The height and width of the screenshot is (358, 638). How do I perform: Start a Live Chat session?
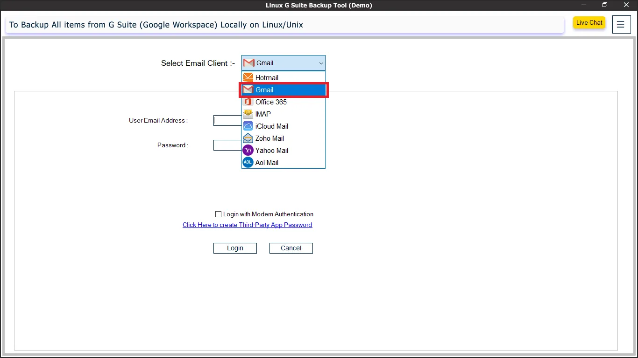pos(589,23)
